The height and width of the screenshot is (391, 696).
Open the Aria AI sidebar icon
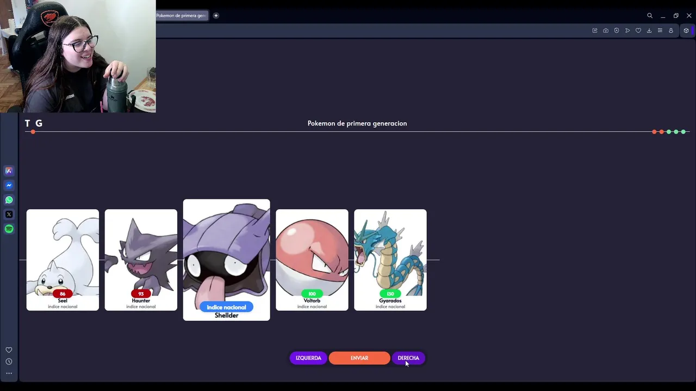(x=9, y=171)
